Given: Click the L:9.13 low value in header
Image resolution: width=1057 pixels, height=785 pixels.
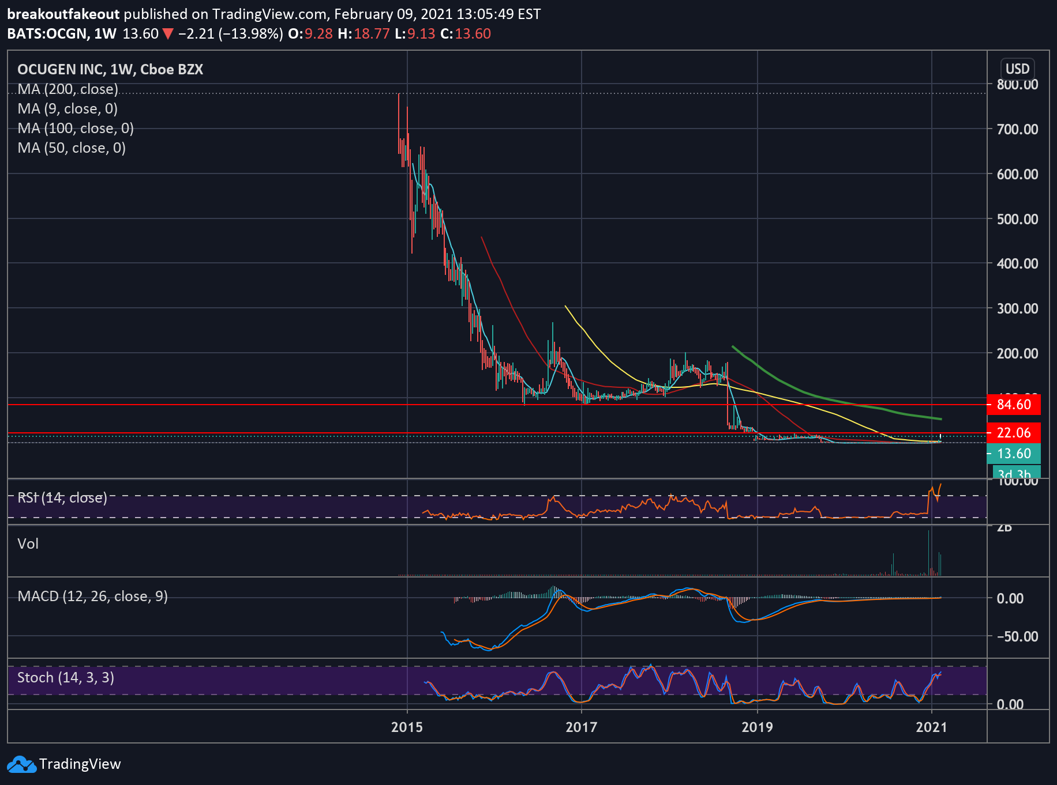Looking at the screenshot, I should [x=415, y=33].
